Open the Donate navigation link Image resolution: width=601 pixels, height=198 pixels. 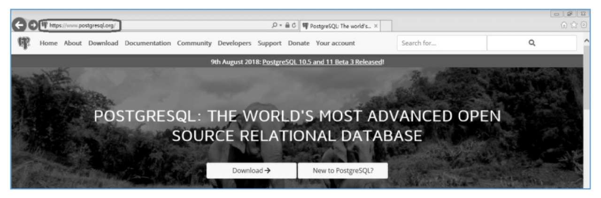[x=299, y=43]
